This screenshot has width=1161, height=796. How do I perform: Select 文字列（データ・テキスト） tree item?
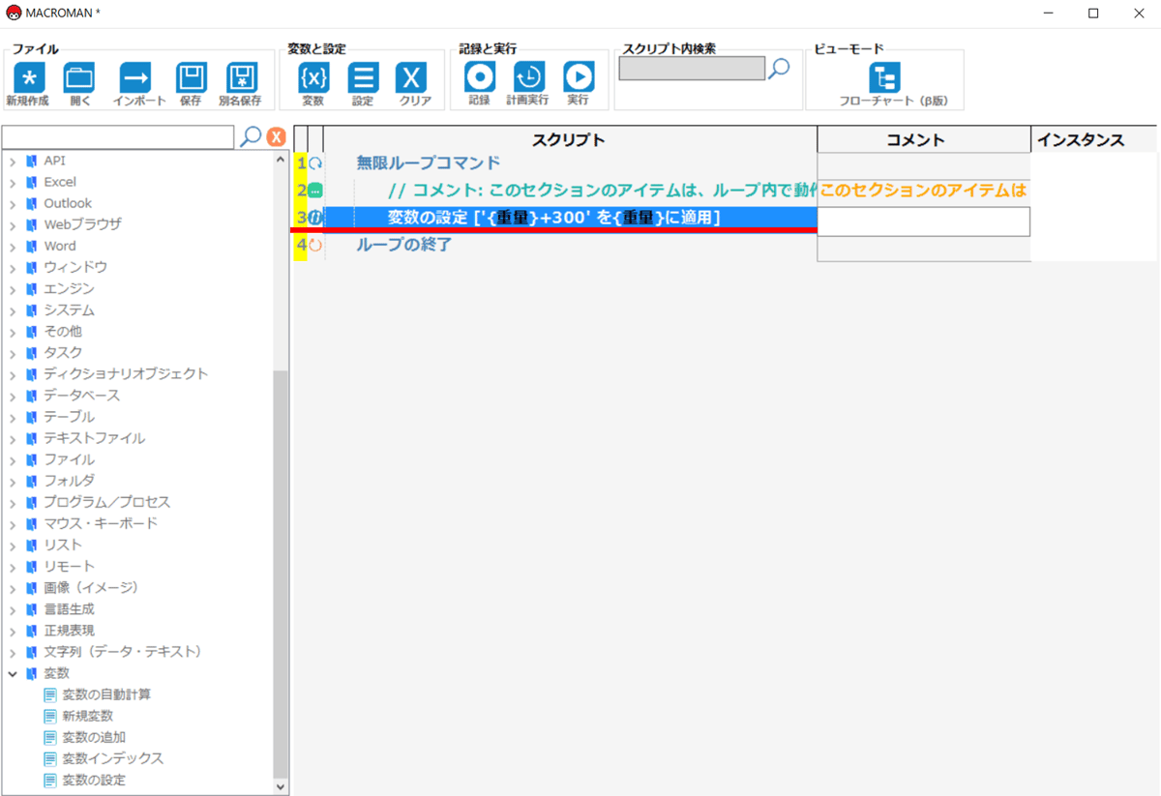[123, 652]
